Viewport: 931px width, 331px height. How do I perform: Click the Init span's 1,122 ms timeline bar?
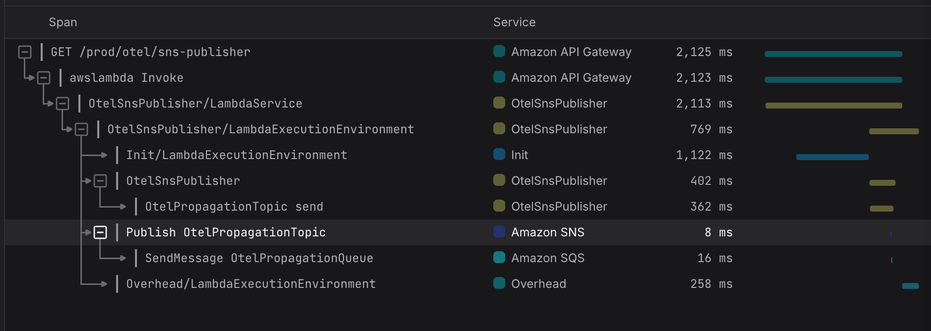click(x=832, y=157)
